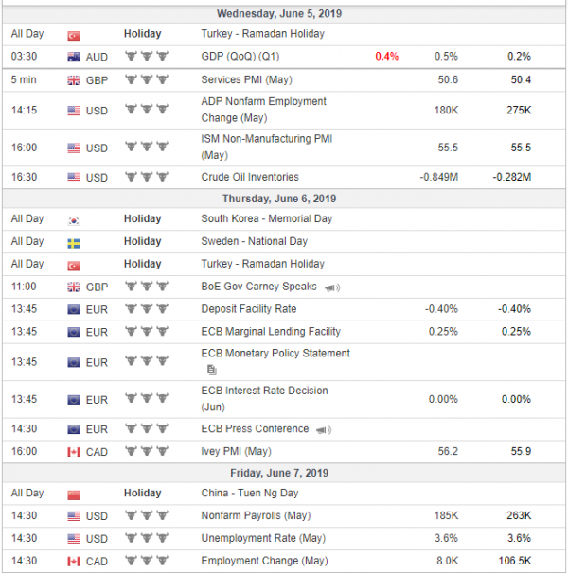
Task: Open the ISM Non-Manufacturing PMI event
Action: (x=266, y=147)
